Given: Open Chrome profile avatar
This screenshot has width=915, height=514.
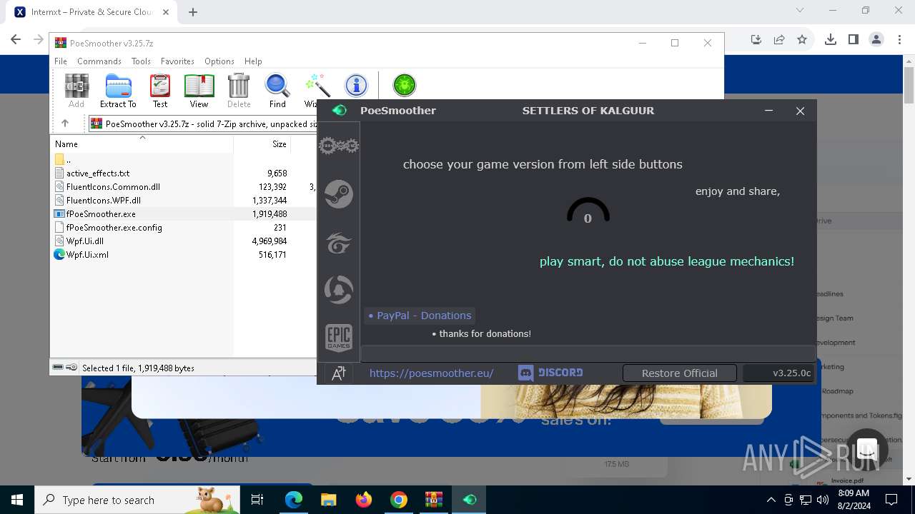Looking at the screenshot, I should [x=876, y=40].
